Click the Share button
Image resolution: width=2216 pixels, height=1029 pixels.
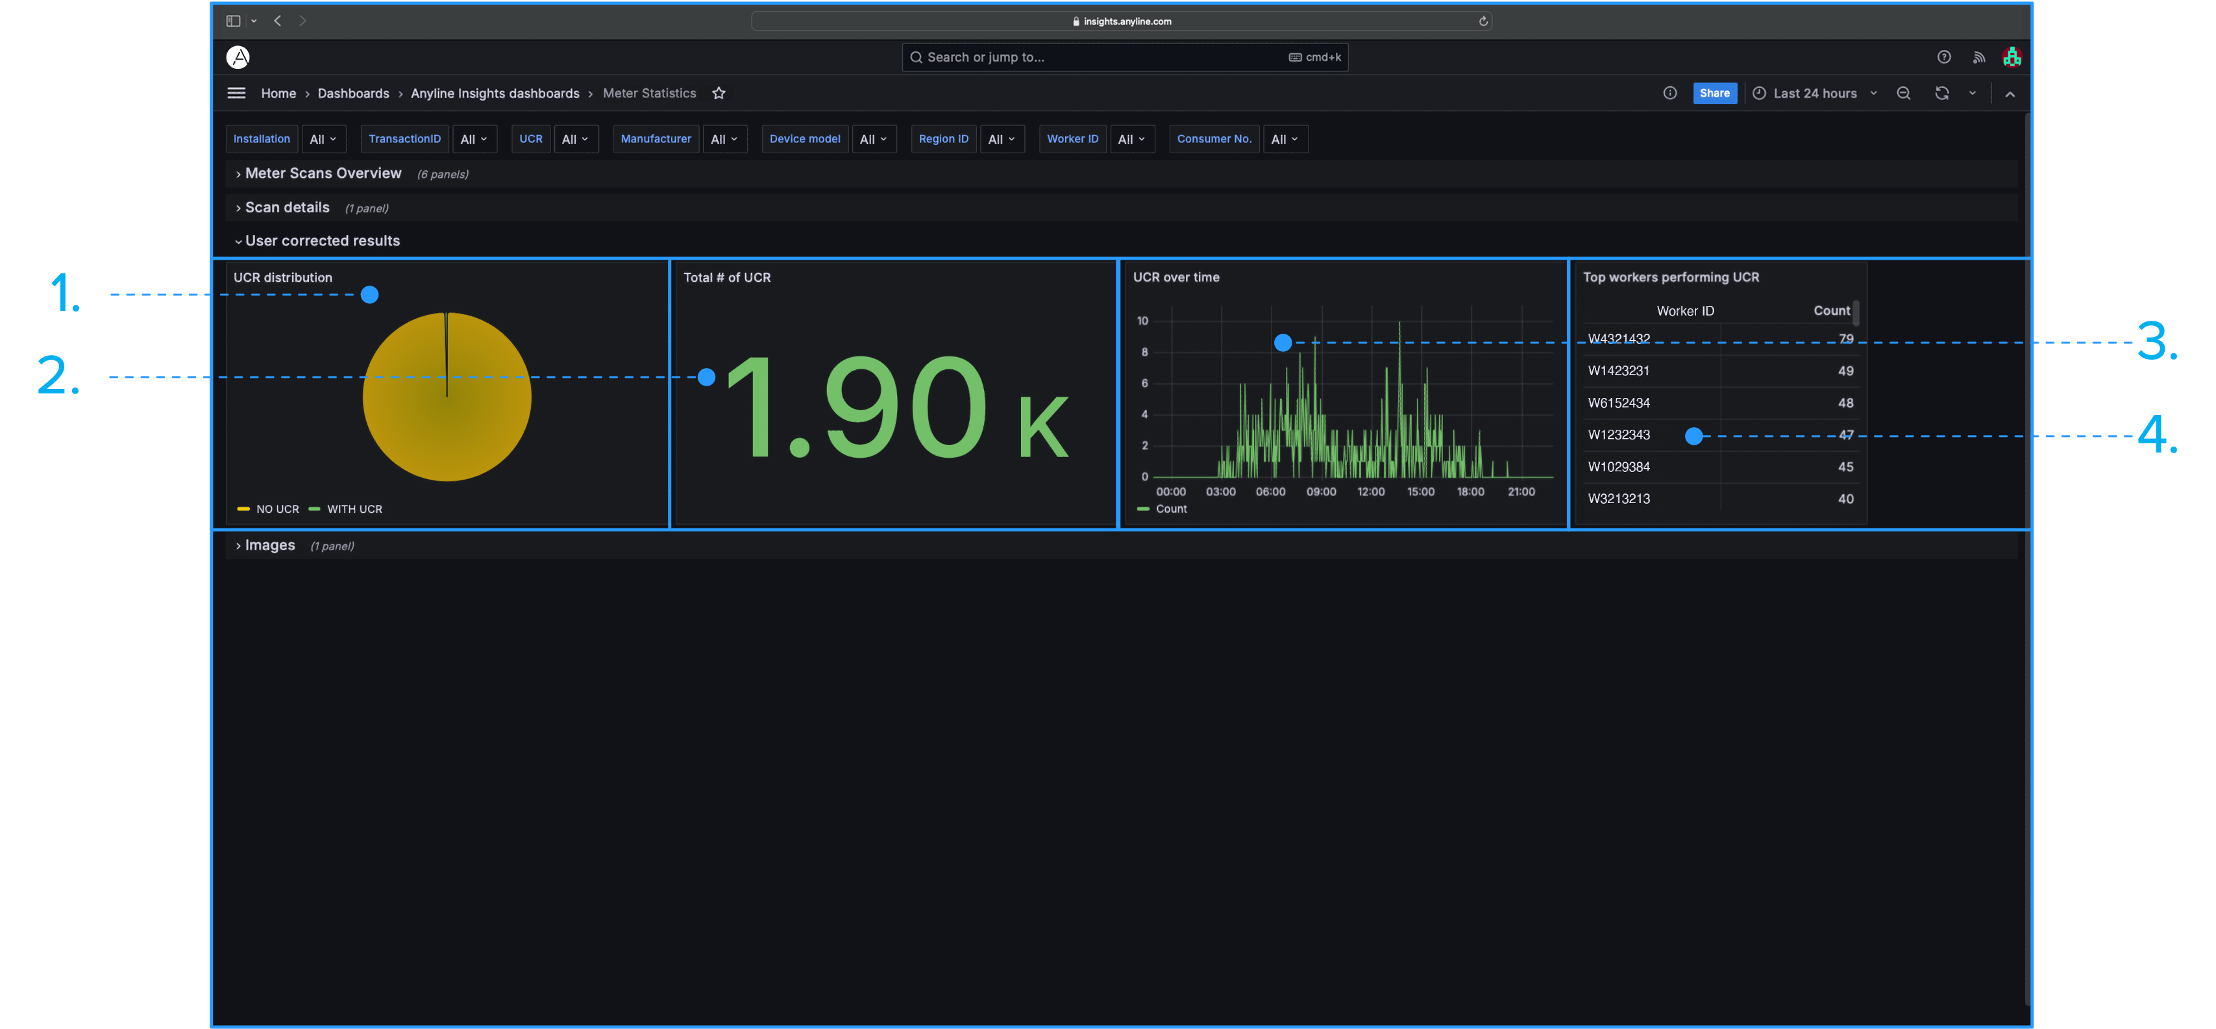1714,93
